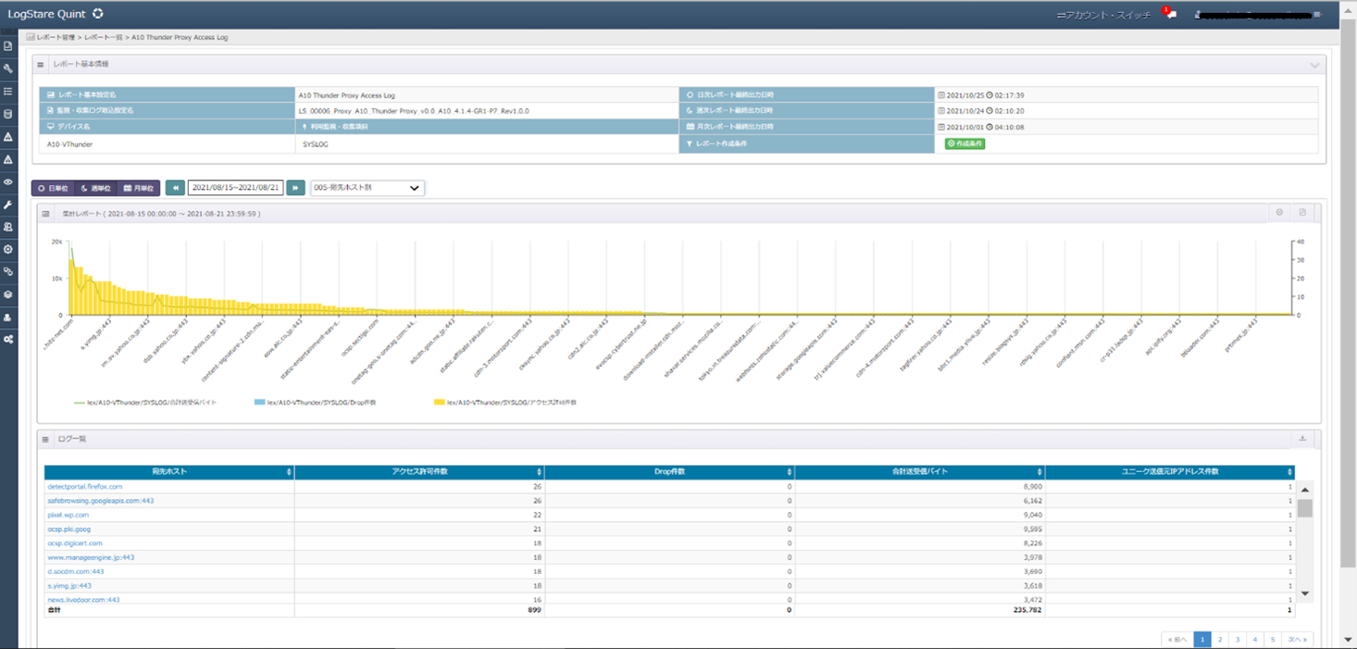Open the database icon in left sidebar
Image resolution: width=1357 pixels, height=649 pixels.
(8, 115)
